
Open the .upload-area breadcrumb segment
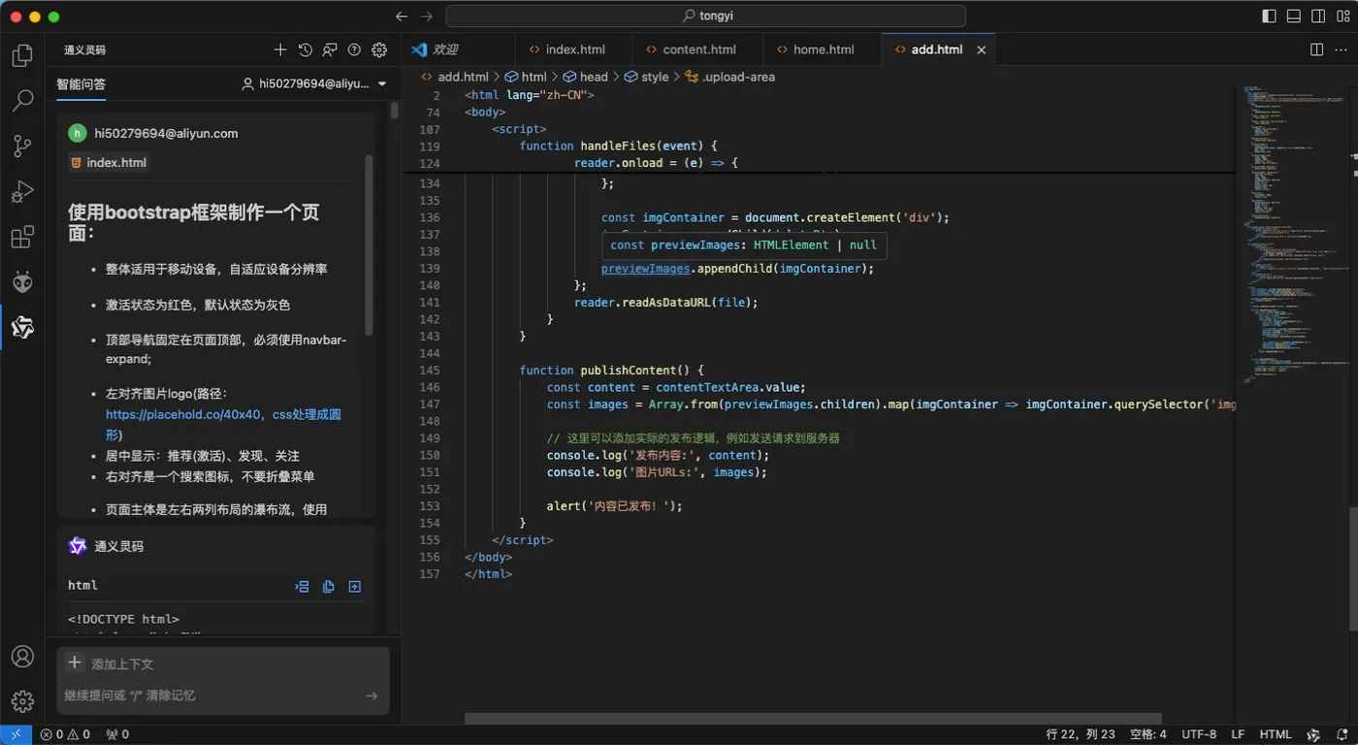(729, 77)
